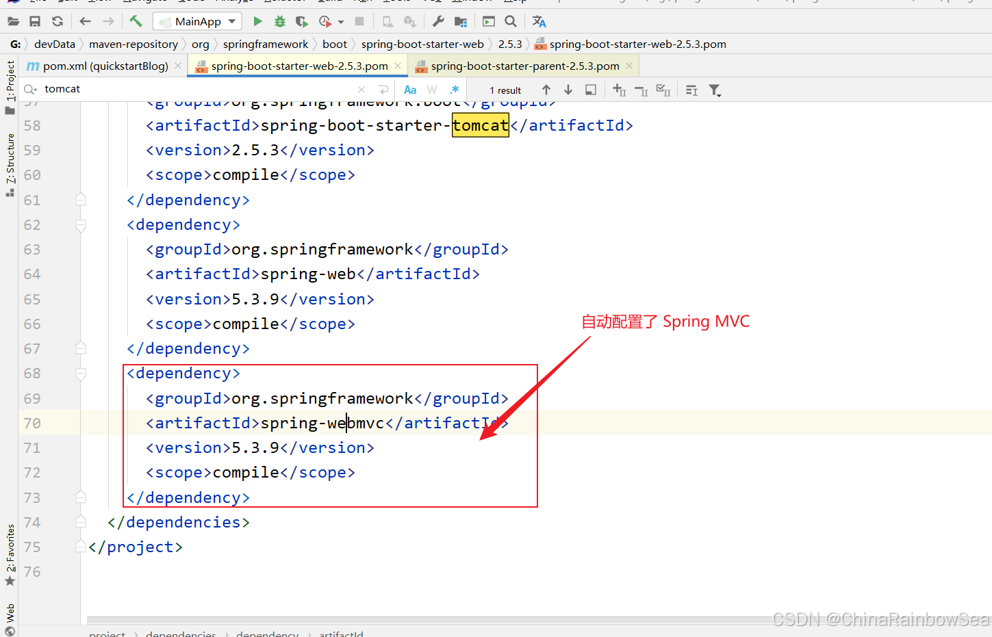Toggle Regex (.*) search option

[x=455, y=90]
